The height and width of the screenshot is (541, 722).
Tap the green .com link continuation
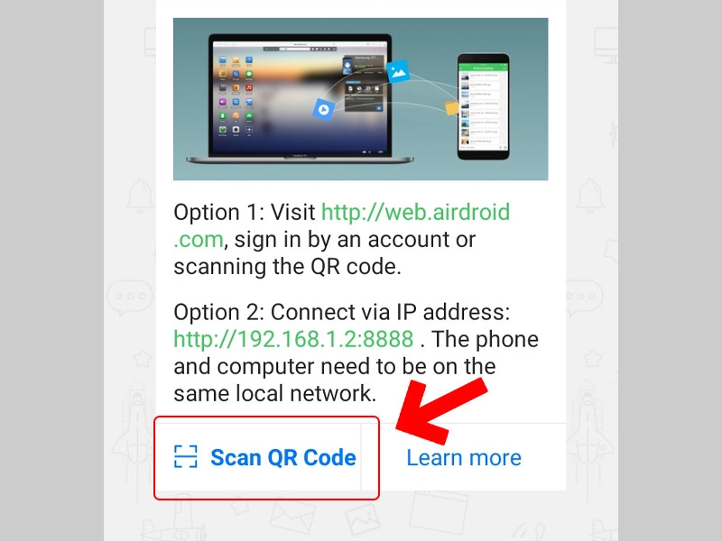[199, 240]
